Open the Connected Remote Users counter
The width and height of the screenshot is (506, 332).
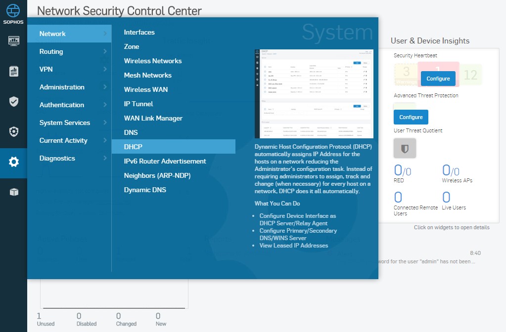tap(415, 204)
